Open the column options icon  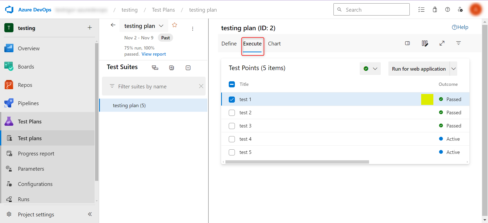[x=424, y=43]
